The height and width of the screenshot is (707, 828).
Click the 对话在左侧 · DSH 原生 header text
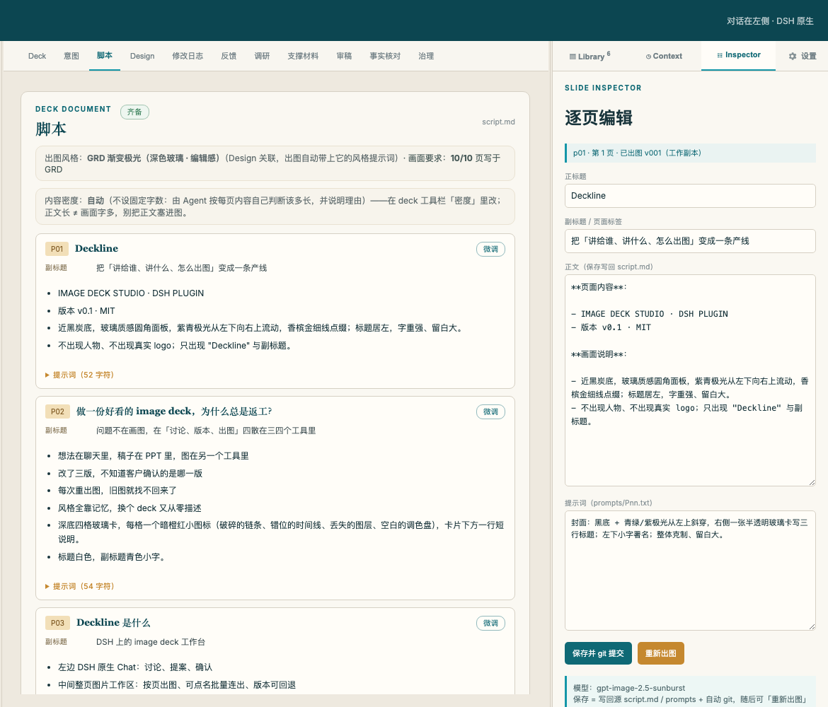click(x=770, y=21)
